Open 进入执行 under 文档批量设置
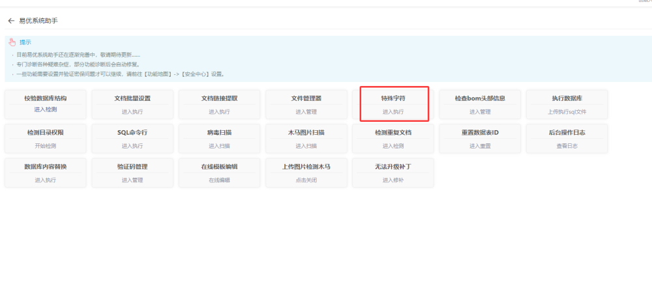 pos(132,112)
